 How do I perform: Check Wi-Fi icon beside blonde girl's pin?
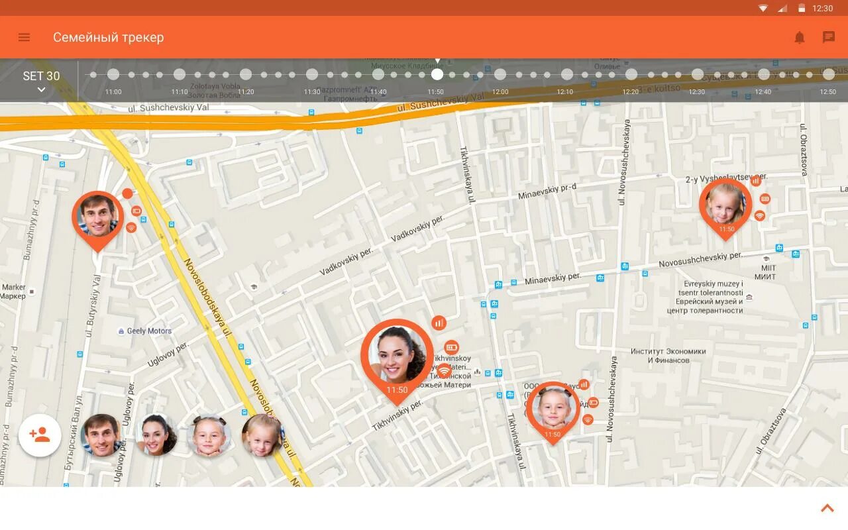coord(760,216)
